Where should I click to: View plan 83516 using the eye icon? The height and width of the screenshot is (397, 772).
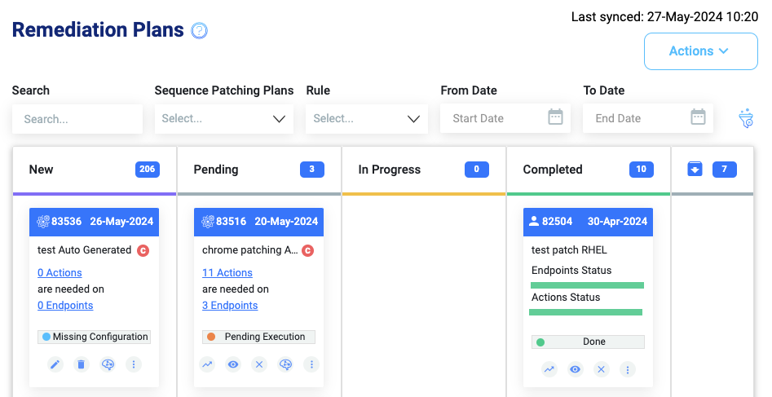pyautogui.click(x=233, y=364)
